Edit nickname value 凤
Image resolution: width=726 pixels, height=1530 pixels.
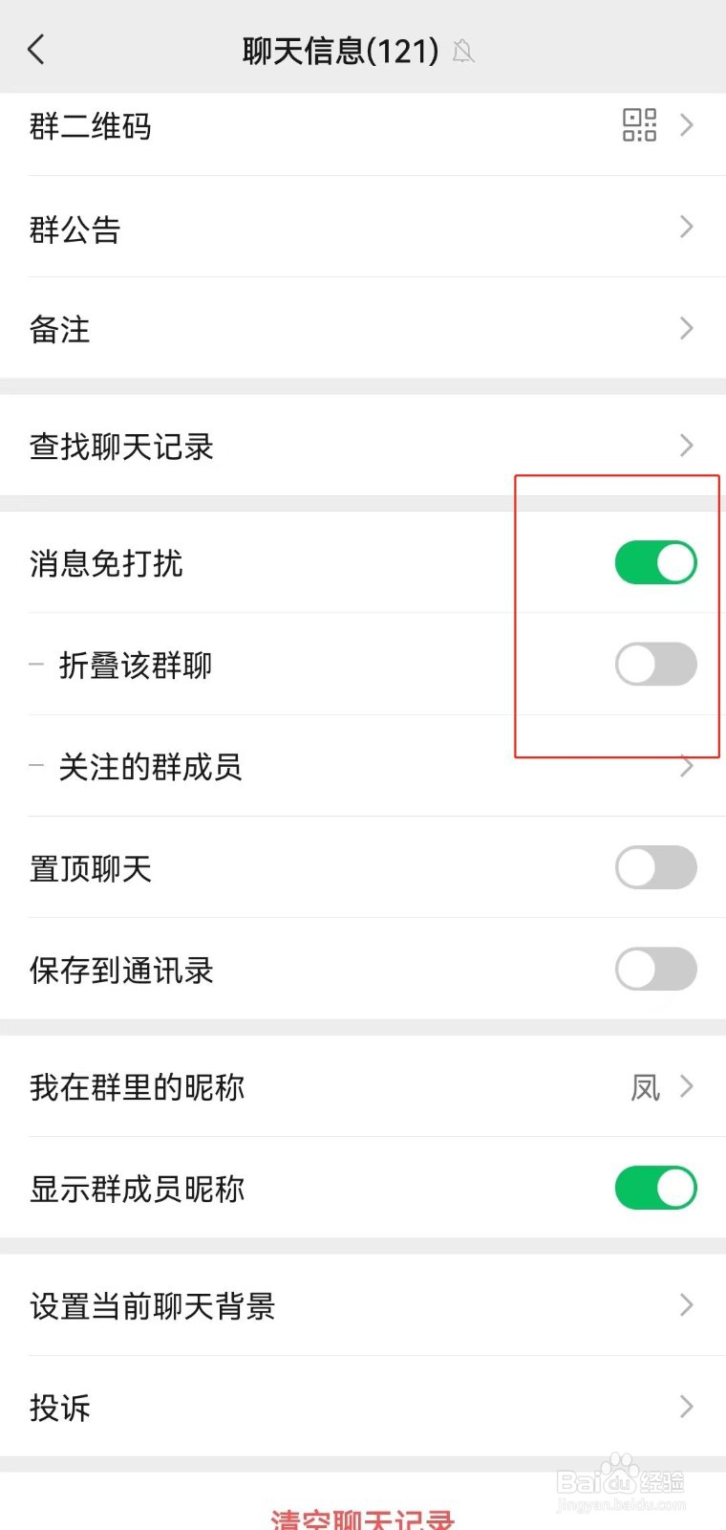[x=645, y=1087]
